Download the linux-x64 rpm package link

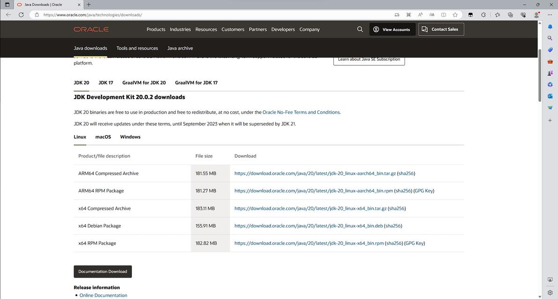(309, 243)
